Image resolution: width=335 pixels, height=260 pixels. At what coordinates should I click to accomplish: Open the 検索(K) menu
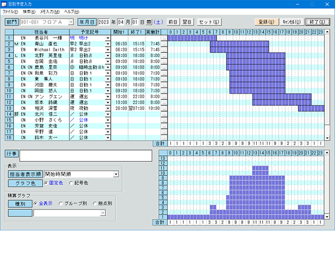[29, 12]
